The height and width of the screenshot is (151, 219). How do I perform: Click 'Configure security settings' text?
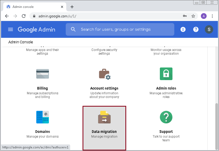click(104, 52)
